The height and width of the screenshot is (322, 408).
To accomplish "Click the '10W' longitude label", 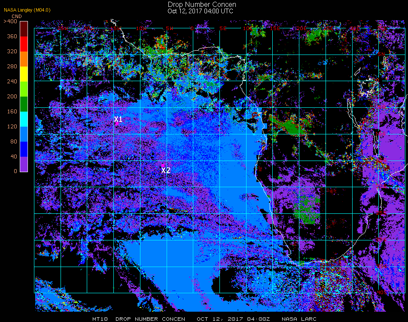I will (x=141, y=28).
